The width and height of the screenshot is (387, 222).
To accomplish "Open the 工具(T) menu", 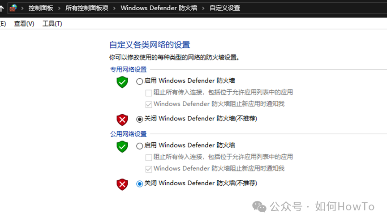I will [52, 24].
